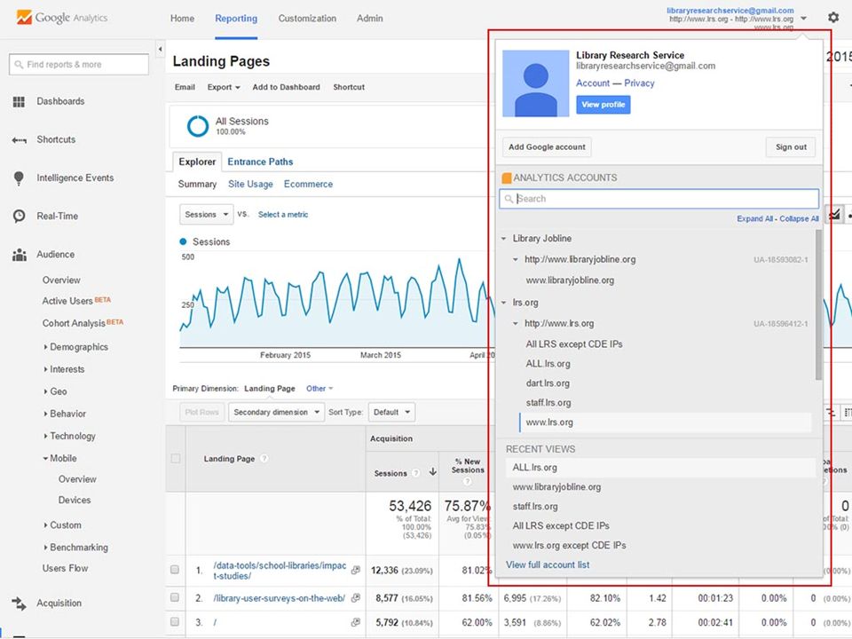Open the root '/' page via its external-link icon

point(356,623)
